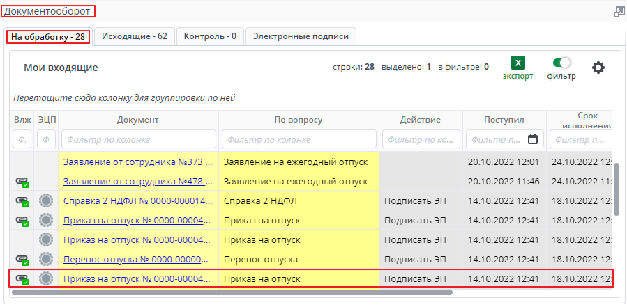Viewport: 627px width, 307px height.
Task: Click the Документ column filter field
Action: pyautogui.click(x=139, y=139)
